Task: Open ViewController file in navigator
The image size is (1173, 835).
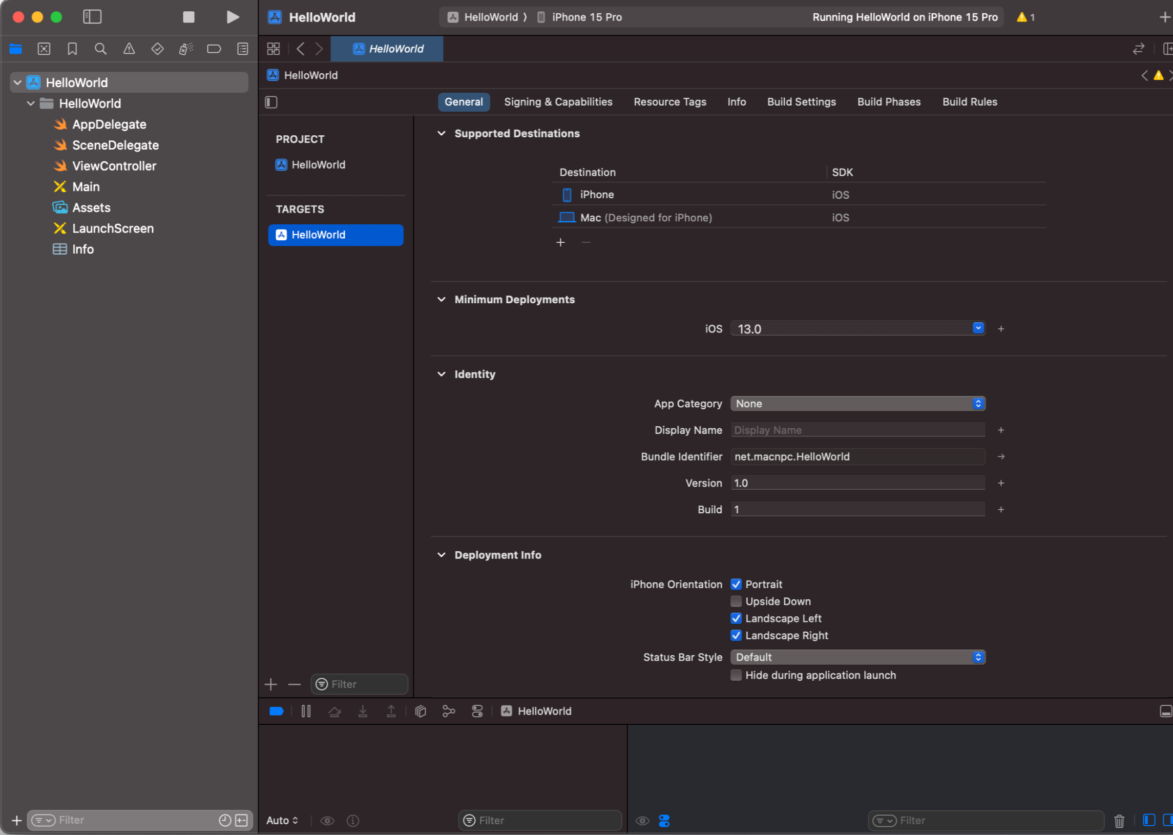Action: coord(114,166)
